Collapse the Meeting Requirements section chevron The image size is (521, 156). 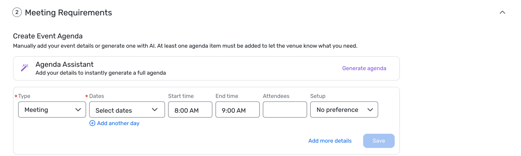(502, 12)
